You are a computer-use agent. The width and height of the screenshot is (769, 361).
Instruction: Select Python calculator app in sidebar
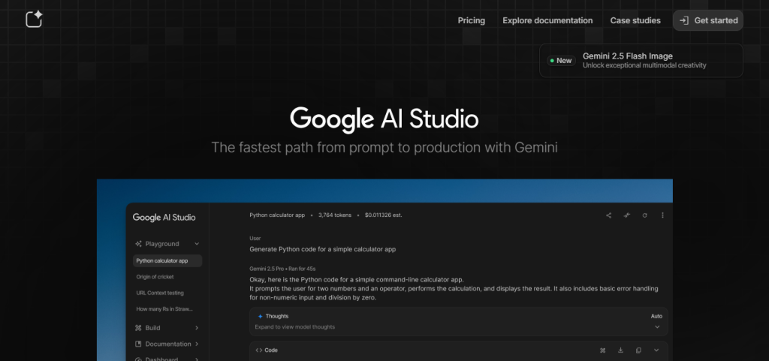click(167, 260)
